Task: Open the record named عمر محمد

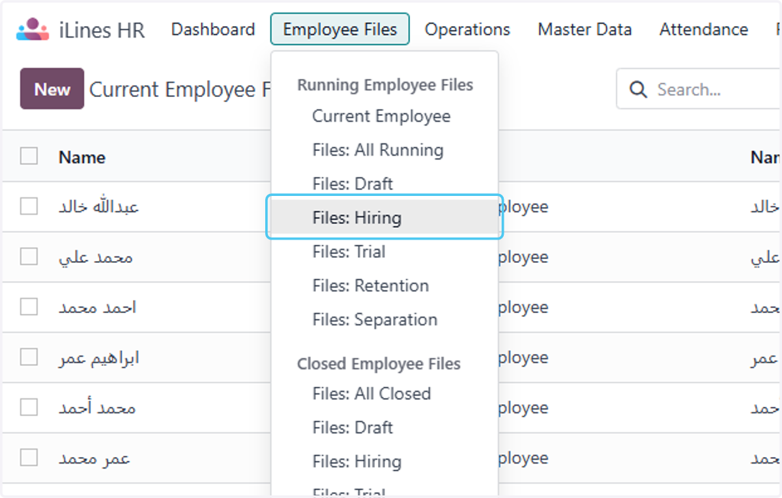Action: coord(94,458)
